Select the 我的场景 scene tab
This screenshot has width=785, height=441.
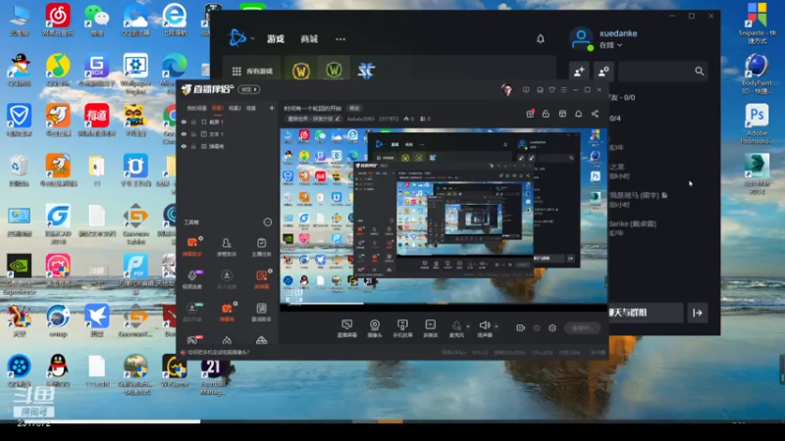coord(197,108)
